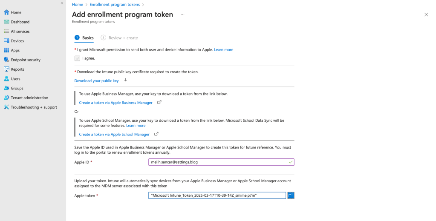Open Create a token via Apple Business Manager
This screenshot has height=221, width=436.
click(x=115, y=103)
